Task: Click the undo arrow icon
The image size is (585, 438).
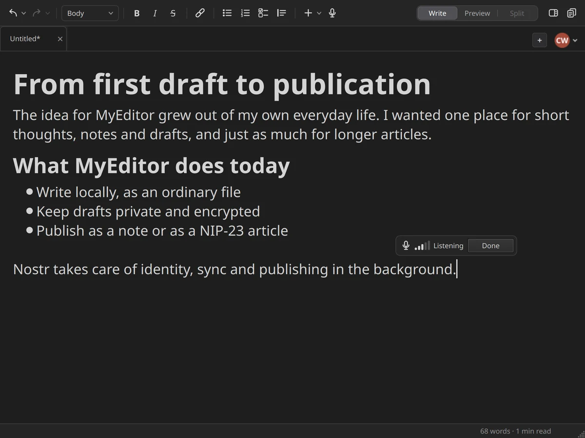Action: (13, 13)
